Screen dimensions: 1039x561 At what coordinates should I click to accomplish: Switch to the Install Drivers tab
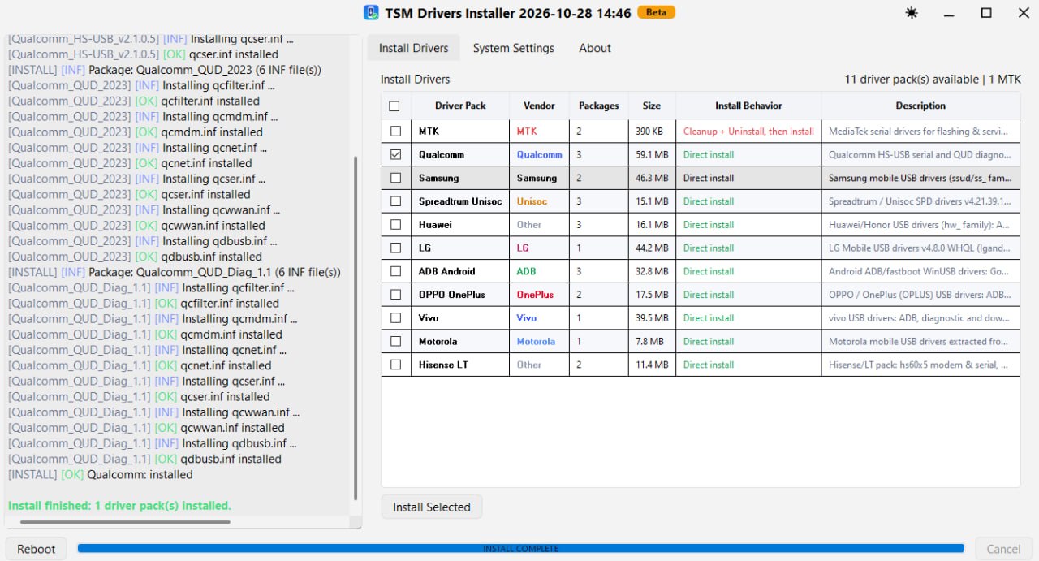pos(413,48)
